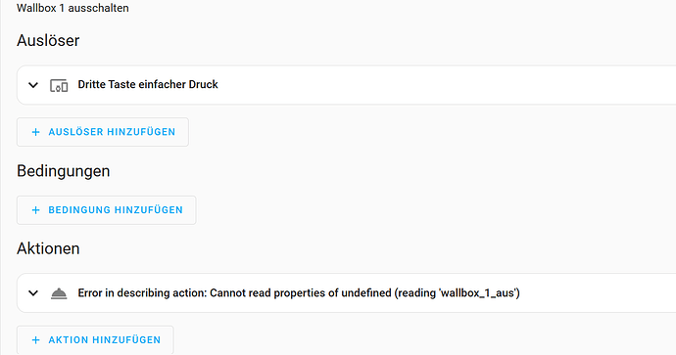This screenshot has width=676, height=355.
Task: Open the 'Error in describing action' entry
Action: click(299, 293)
